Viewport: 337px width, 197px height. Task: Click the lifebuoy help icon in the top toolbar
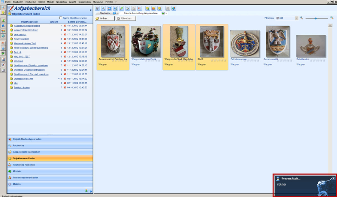(x=140, y=8)
